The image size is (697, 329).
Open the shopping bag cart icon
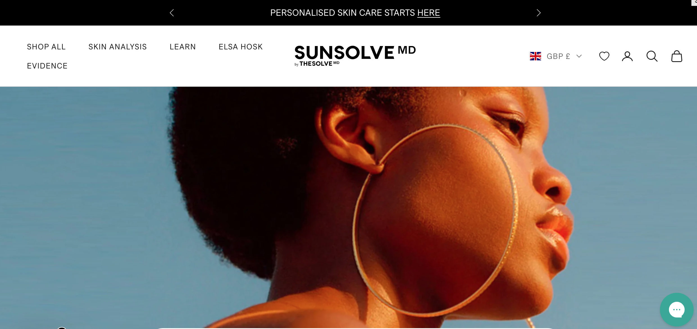[676, 56]
